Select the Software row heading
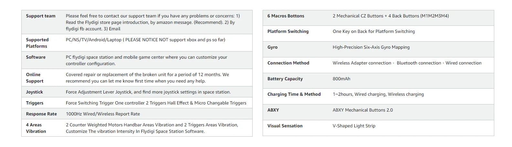Image resolution: width=512 pixels, height=147 pixels. click(x=36, y=57)
